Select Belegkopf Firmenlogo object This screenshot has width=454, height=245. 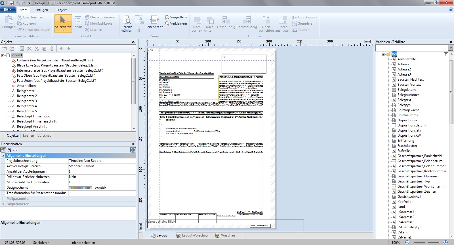33,116
